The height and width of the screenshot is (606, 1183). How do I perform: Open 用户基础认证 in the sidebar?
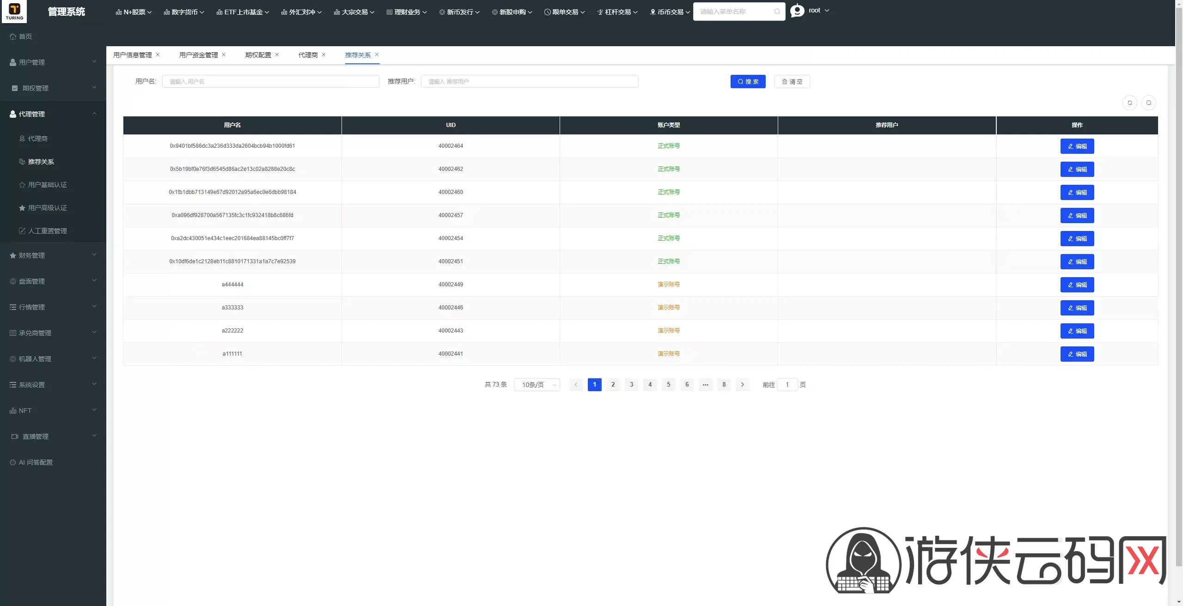47,185
